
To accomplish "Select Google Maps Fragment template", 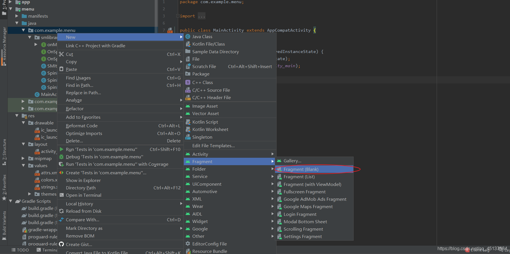I will (314, 206).
